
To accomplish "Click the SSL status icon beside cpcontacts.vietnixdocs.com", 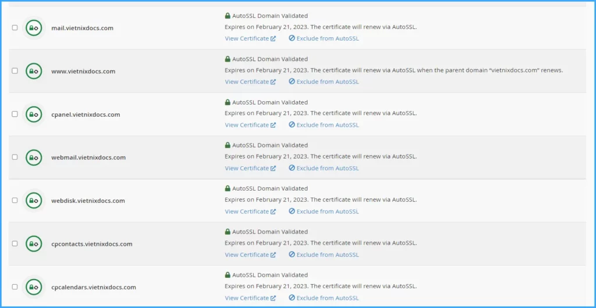I will coord(34,244).
